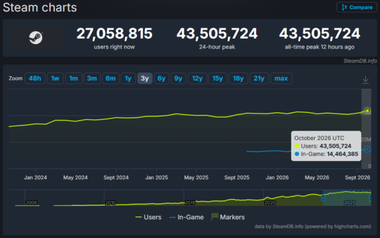Click the May 2024 axis label

click(x=75, y=177)
